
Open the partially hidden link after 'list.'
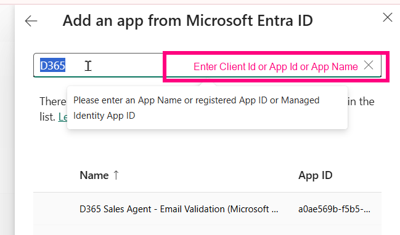(63, 117)
